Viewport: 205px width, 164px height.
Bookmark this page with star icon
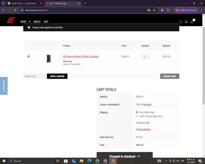coord(154,10)
